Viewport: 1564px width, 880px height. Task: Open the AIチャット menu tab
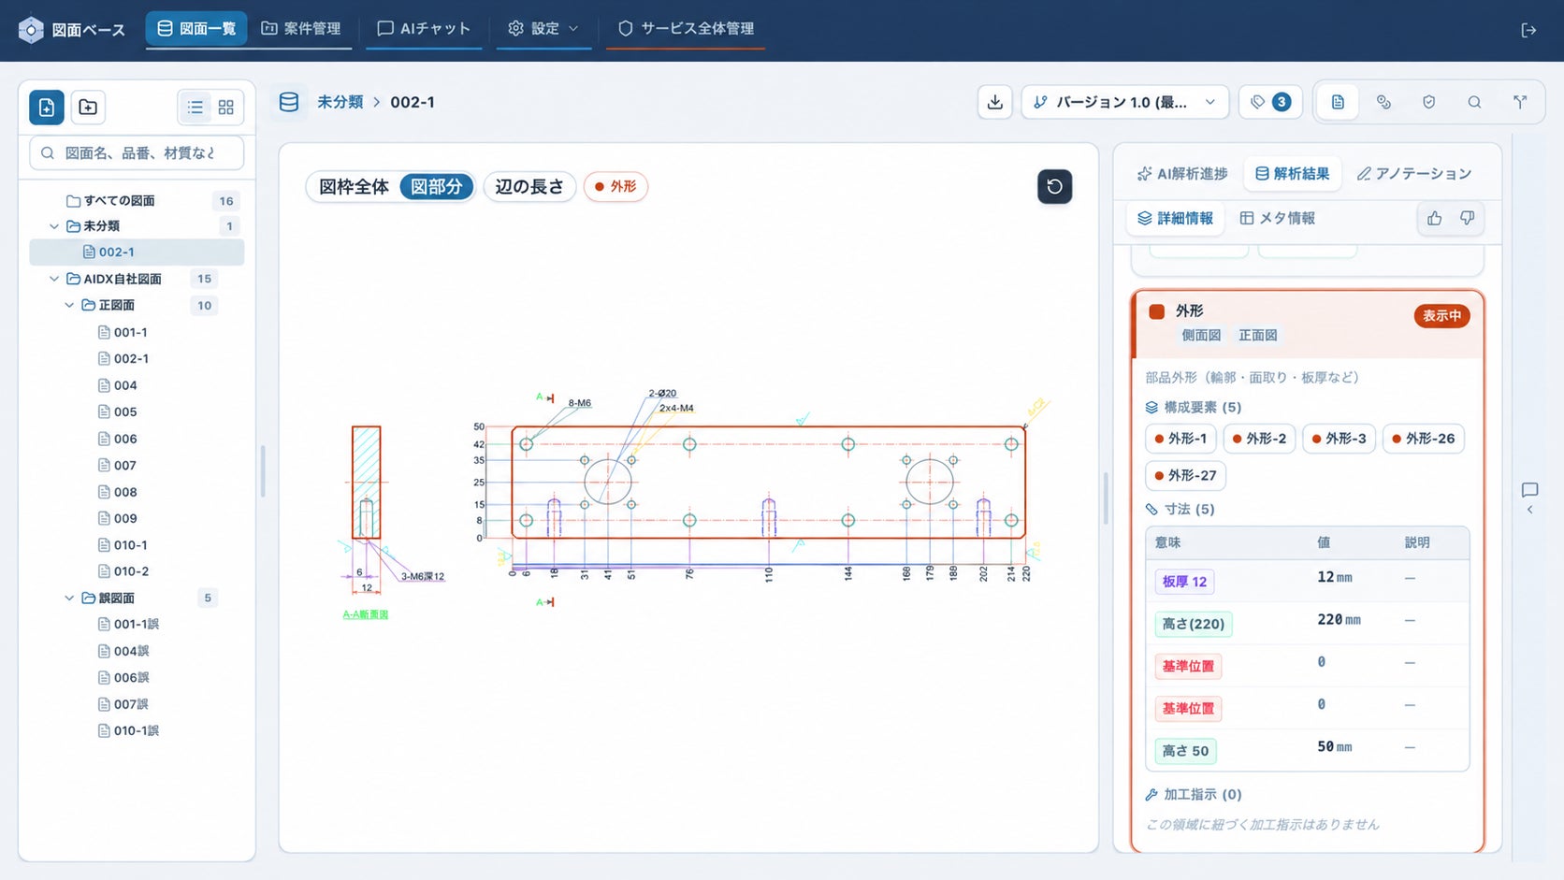424,28
